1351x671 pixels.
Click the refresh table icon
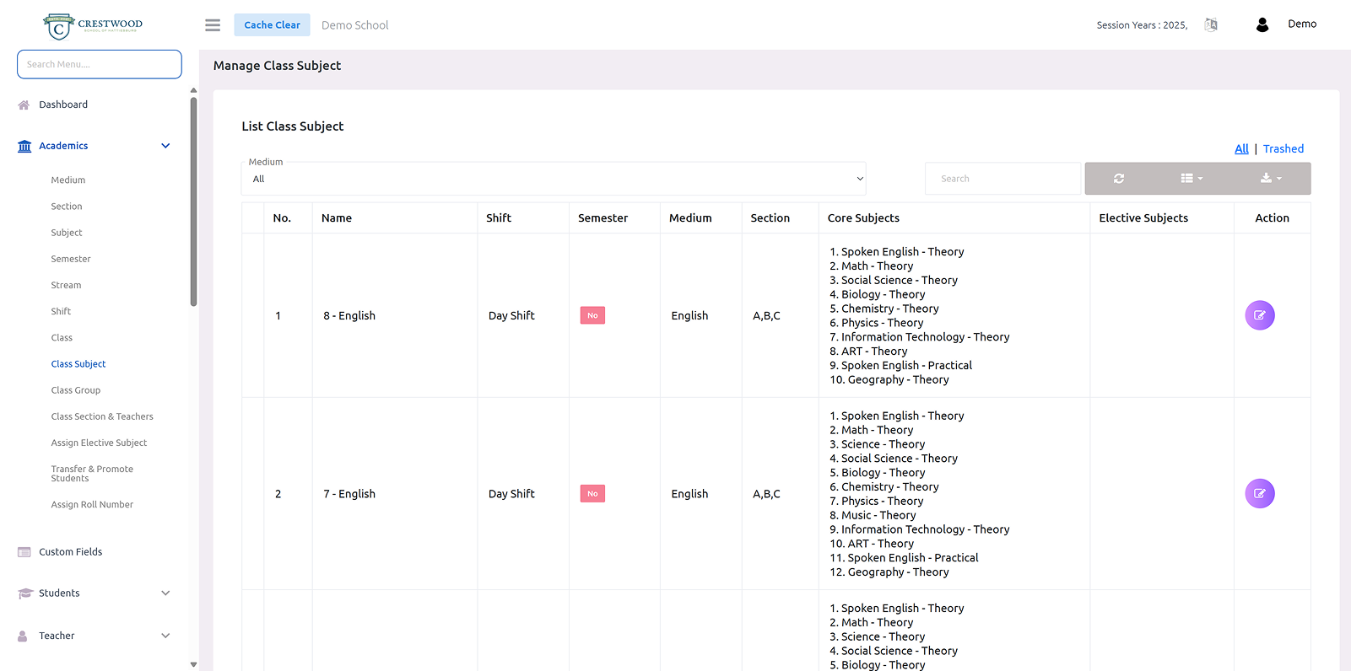click(x=1119, y=179)
